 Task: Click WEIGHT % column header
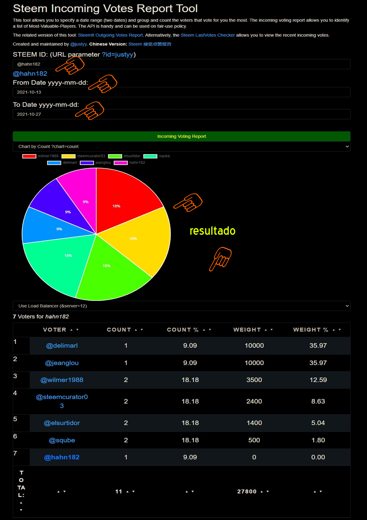coord(311,330)
